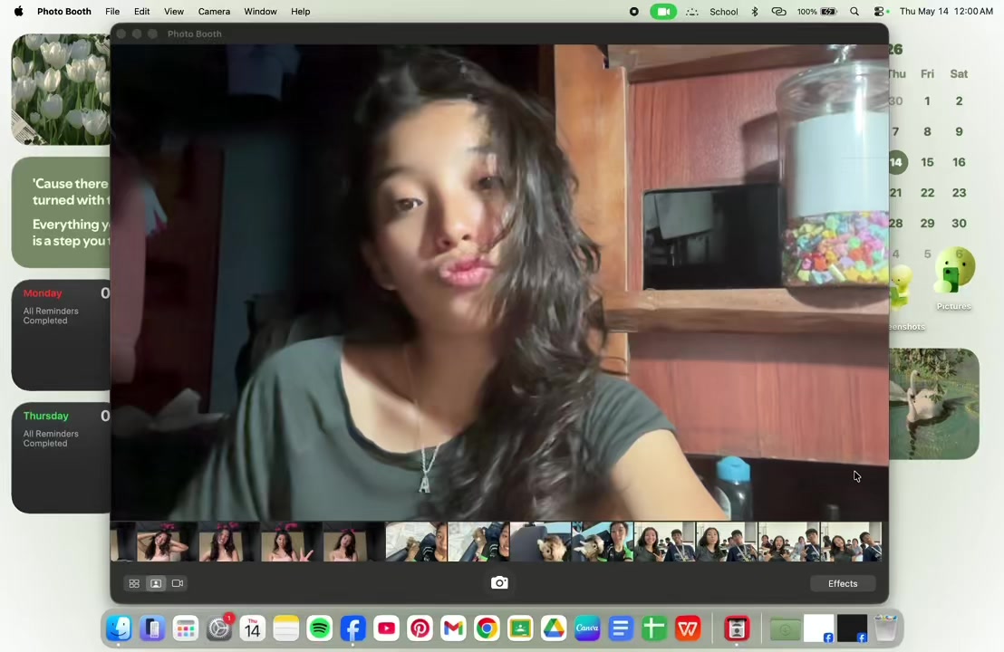Image resolution: width=1004 pixels, height=652 pixels.
Task: Open Google Drive from the Dock
Action: [x=554, y=628]
